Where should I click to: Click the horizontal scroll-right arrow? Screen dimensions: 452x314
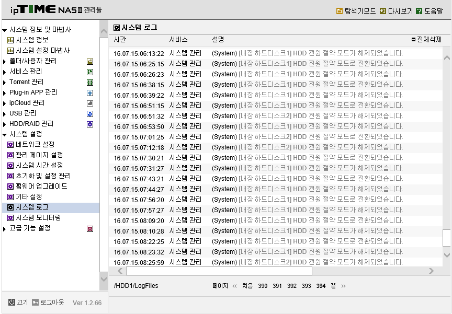[431, 271]
